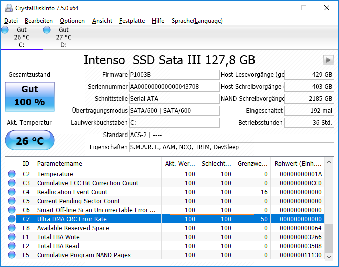Select the Total LBA Write text
This screenshot has height=267, width=339.
tap(58, 237)
